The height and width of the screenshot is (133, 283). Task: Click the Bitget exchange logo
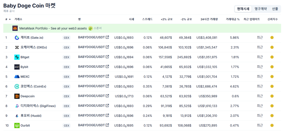[17, 57]
